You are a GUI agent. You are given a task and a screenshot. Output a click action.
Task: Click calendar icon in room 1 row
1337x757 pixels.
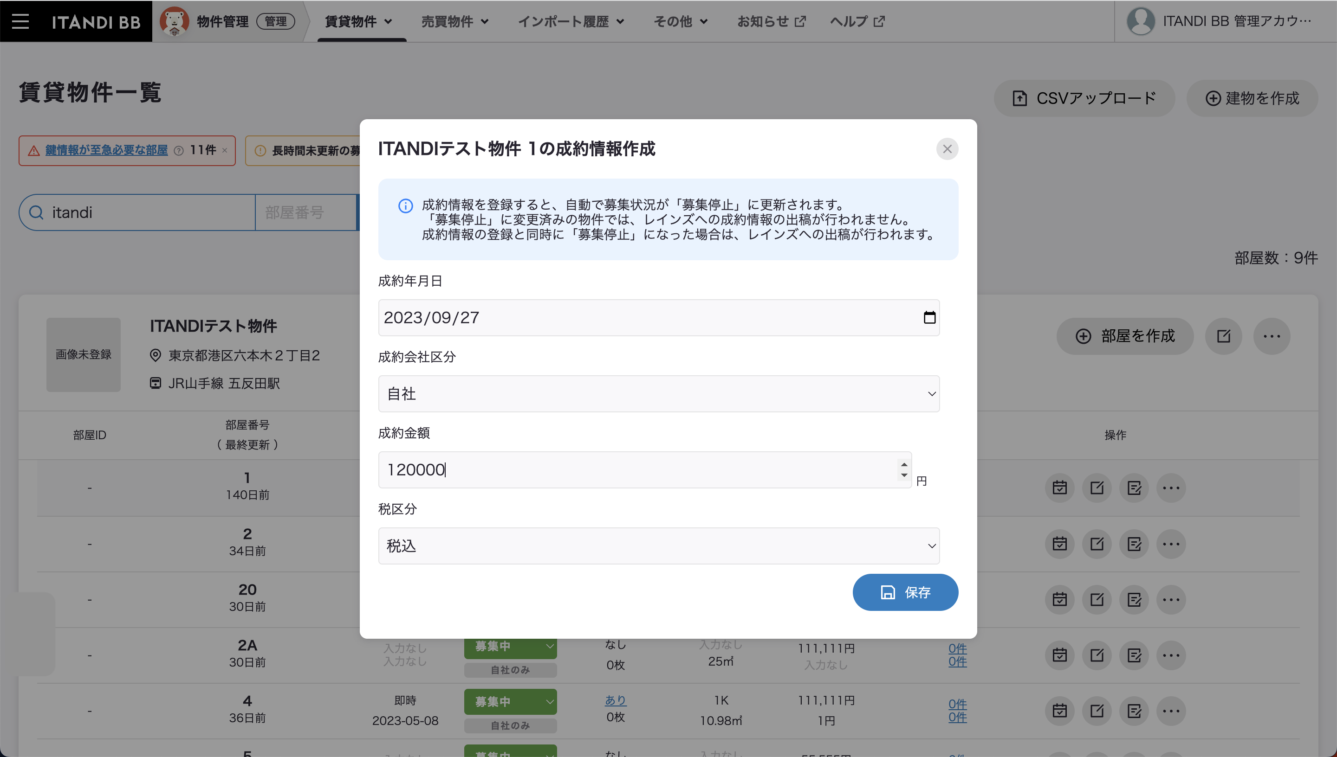tap(1060, 488)
